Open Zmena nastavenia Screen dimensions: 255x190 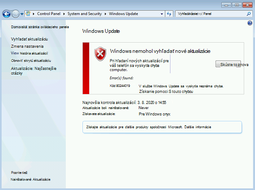(27, 46)
